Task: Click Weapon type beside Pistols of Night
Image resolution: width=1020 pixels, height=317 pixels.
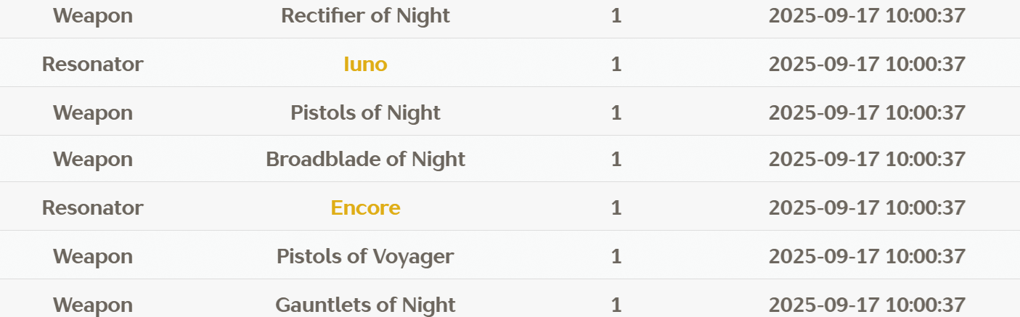Action: pos(93,112)
